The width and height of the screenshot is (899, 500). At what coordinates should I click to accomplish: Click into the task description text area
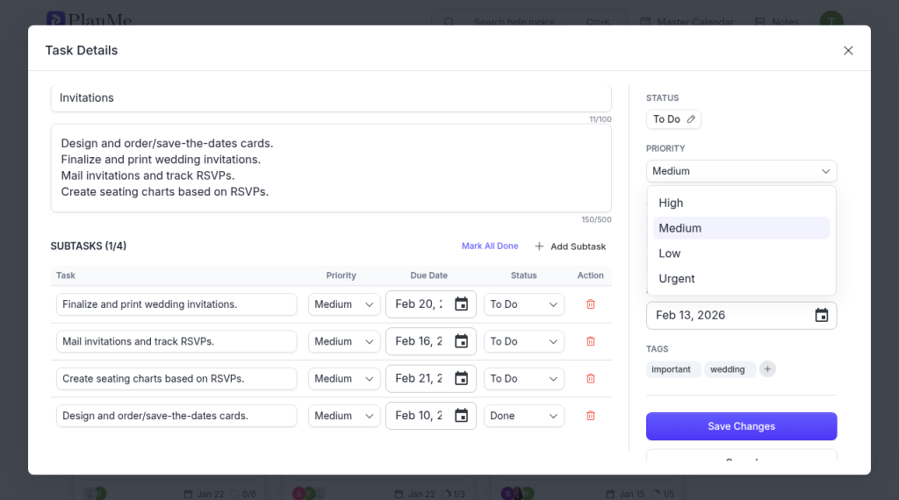[331, 168]
